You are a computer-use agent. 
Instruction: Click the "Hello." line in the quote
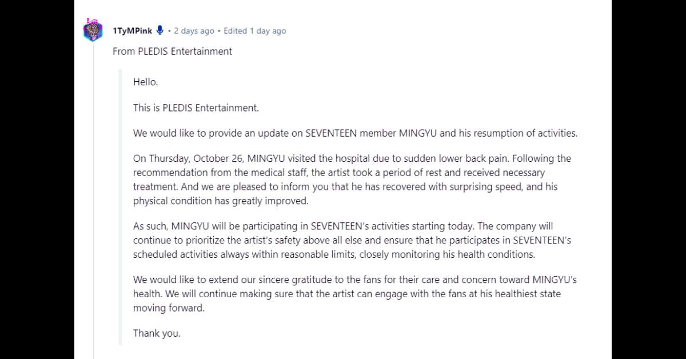[145, 82]
